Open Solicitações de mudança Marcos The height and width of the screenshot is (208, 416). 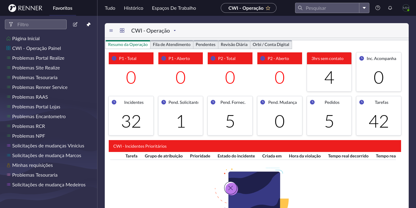pos(47,156)
